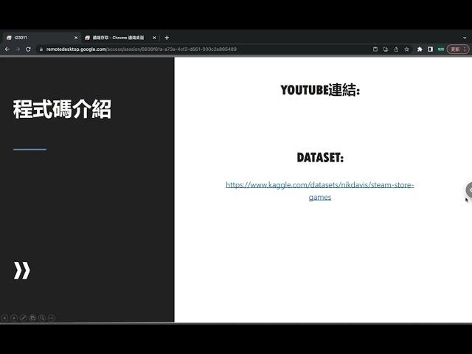The image size is (472, 354).
Task: Switch to the t23011 tab
Action: [x=41, y=38]
